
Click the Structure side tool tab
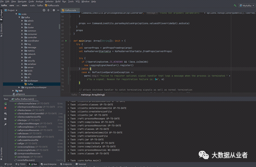point(1,30)
